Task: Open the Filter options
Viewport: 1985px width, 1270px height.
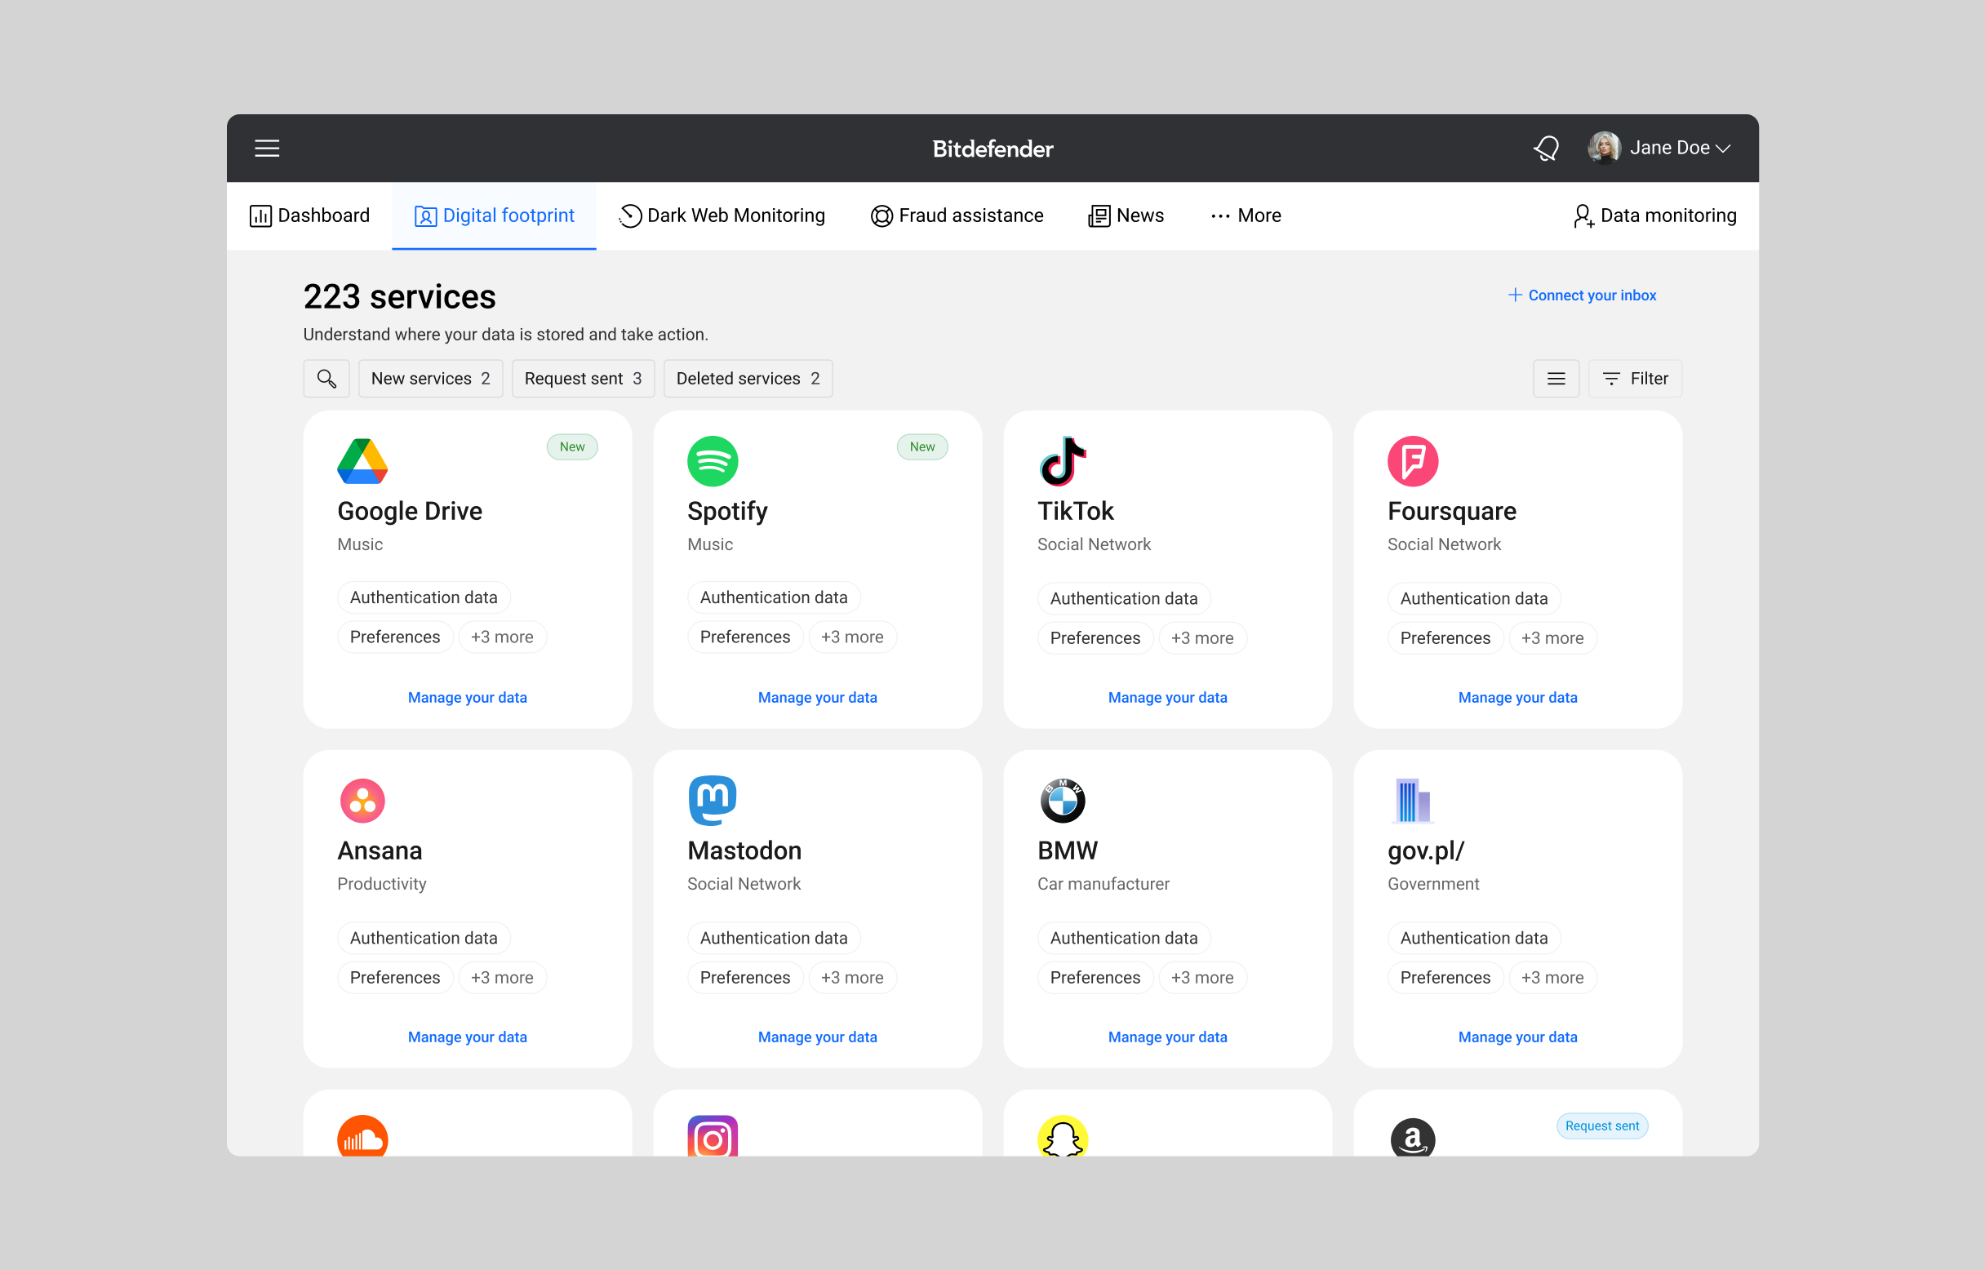Action: (x=1636, y=379)
